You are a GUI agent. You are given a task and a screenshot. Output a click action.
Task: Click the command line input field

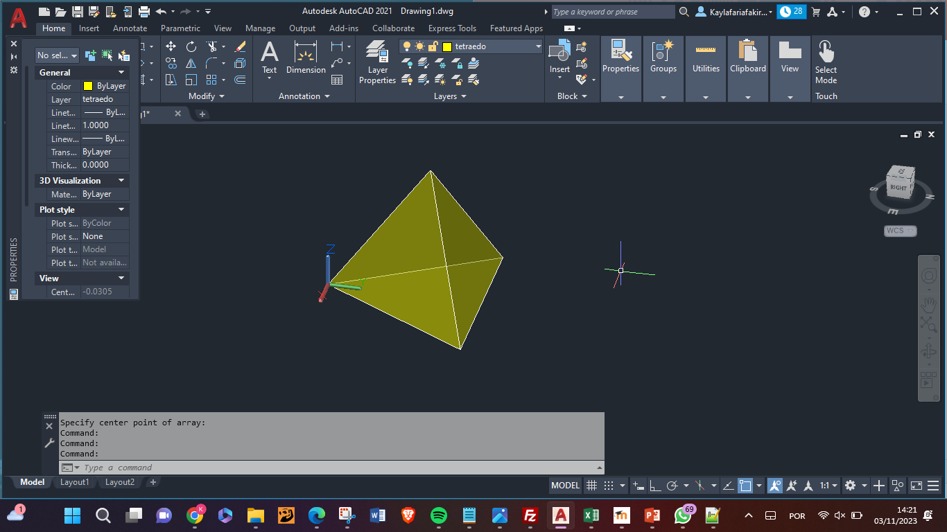pyautogui.click(x=333, y=468)
